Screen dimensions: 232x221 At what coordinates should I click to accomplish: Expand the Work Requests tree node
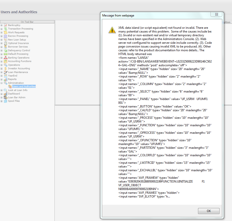(x=1, y=32)
